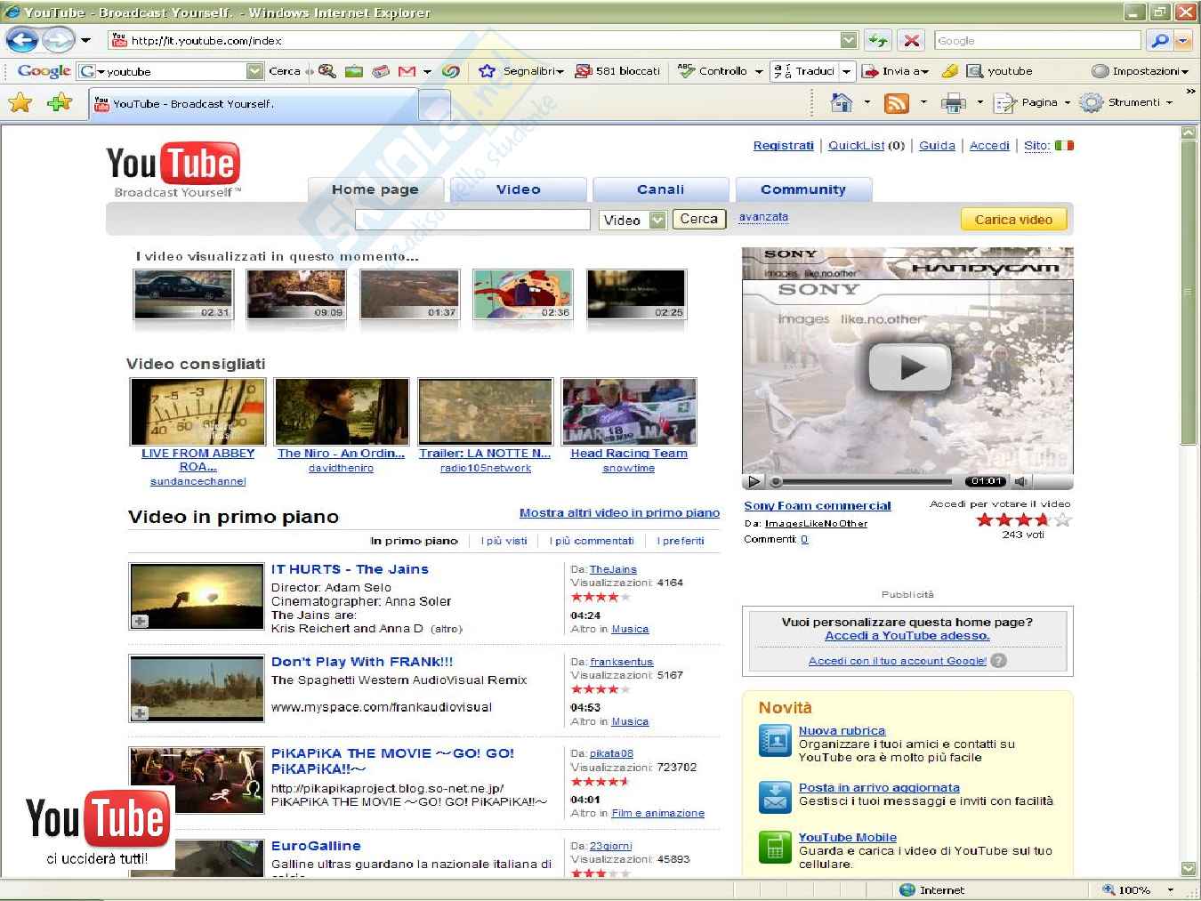1201x901 pixels.
Task: Expand the address bar URL dropdown
Action: [x=849, y=40]
